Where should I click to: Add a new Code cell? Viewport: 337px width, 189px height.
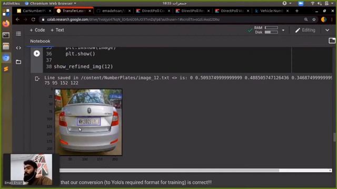(37, 30)
